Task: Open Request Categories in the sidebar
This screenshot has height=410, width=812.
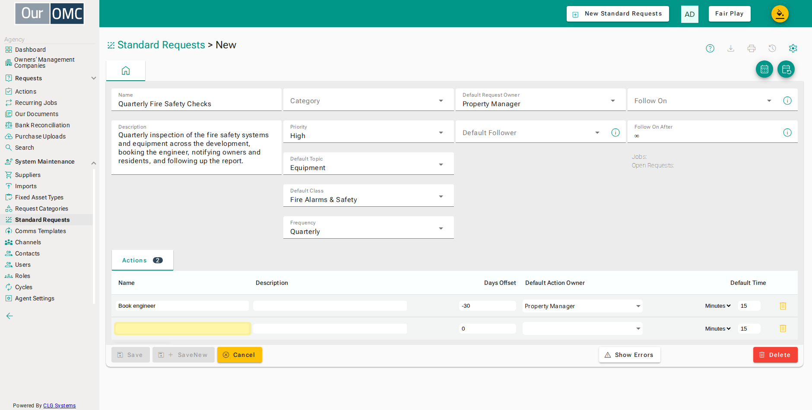Action: 41,208
